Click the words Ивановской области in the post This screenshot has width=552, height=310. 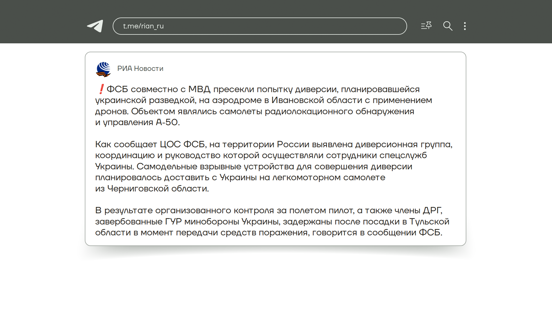[x=317, y=100]
